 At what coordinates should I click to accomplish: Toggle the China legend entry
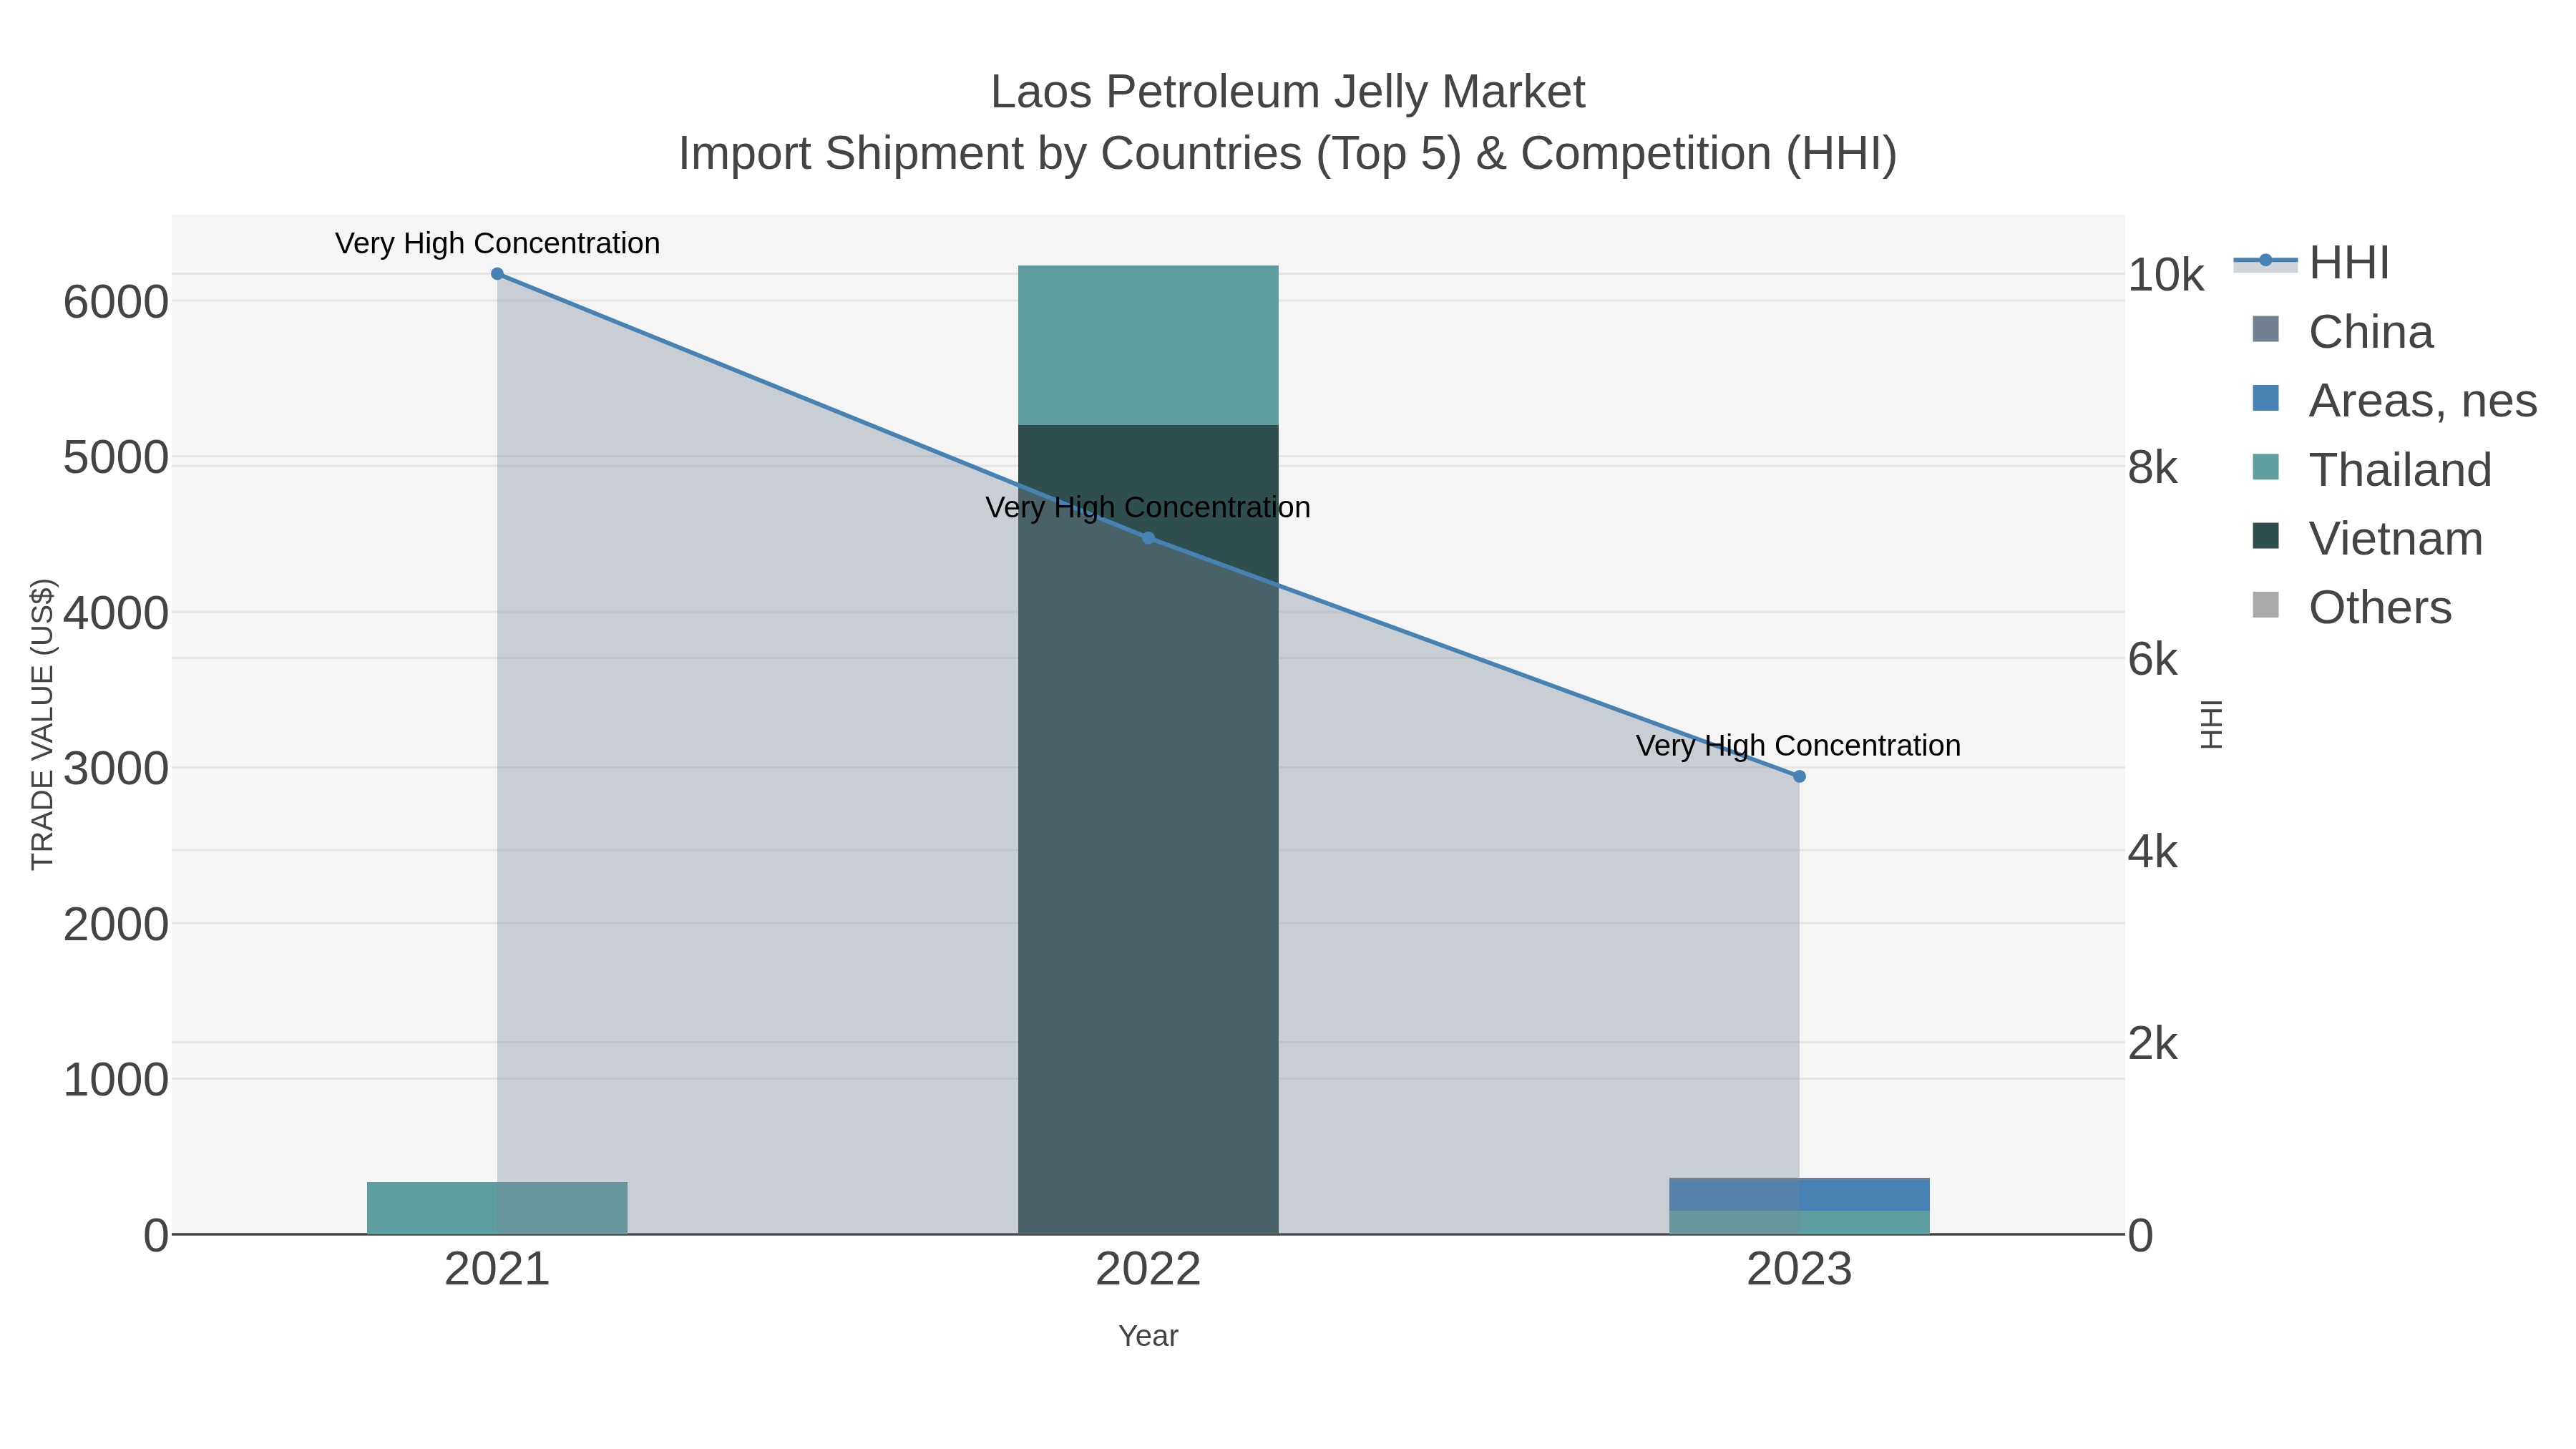coord(2343,332)
